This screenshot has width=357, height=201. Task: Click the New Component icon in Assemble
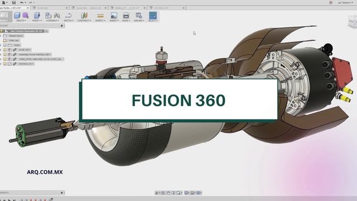pyautogui.click(x=49, y=16)
